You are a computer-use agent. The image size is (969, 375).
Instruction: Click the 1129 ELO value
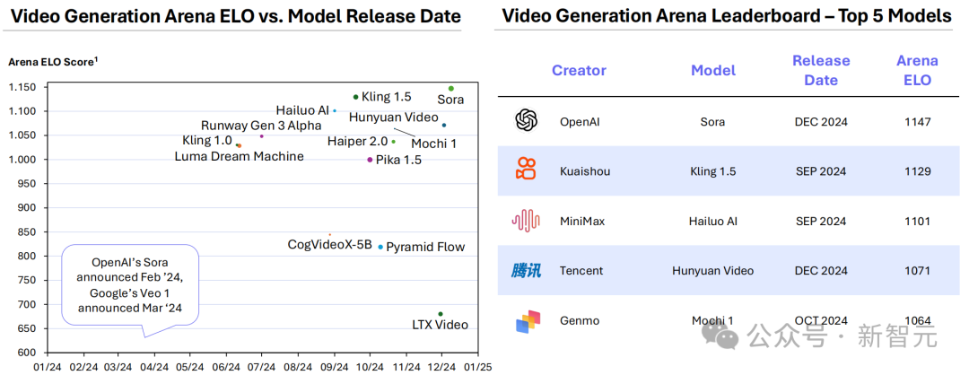(916, 171)
